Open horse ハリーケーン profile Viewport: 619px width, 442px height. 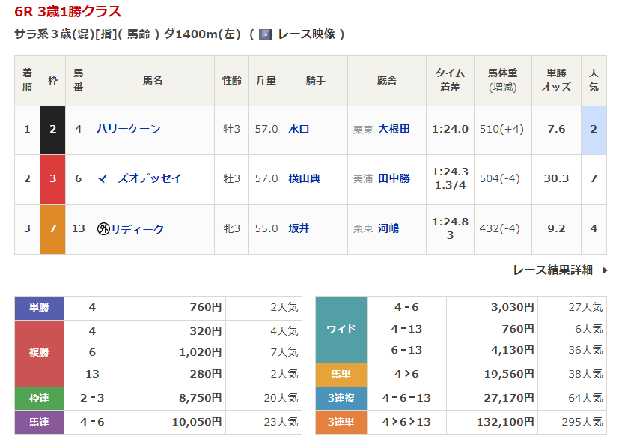pyautogui.click(x=129, y=129)
